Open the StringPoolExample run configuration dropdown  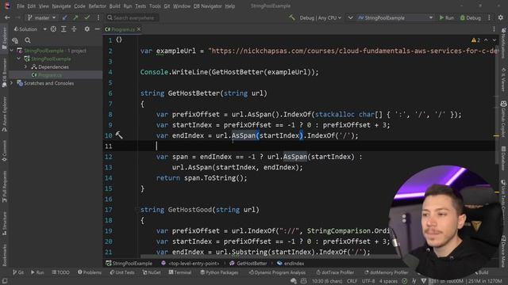[x=395, y=17]
